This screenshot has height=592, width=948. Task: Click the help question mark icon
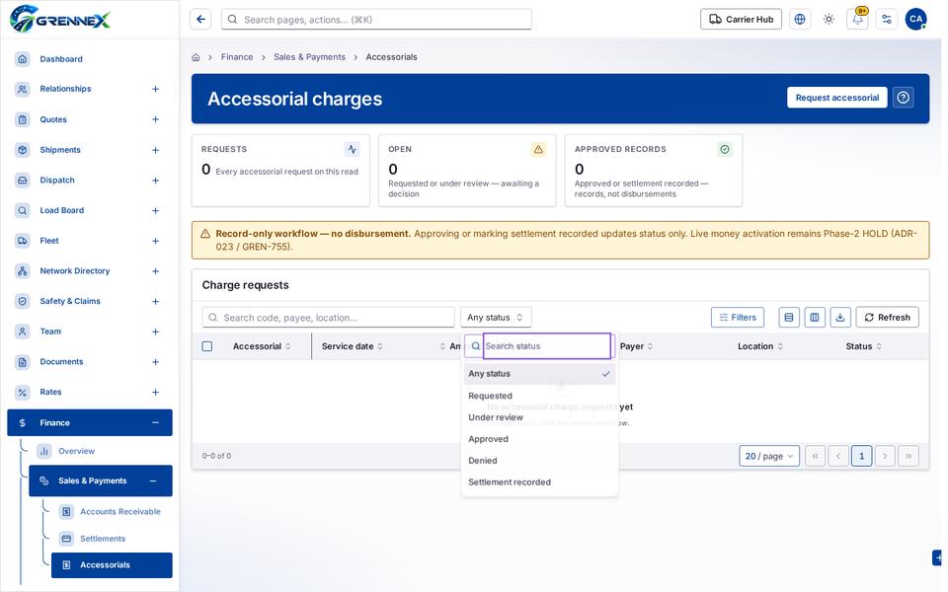tap(904, 98)
